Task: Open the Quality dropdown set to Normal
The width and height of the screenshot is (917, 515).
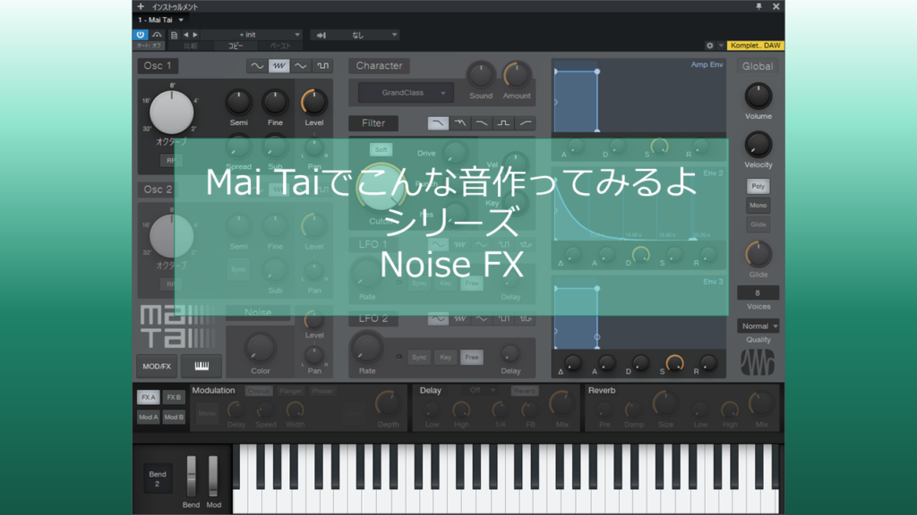Action: 758,325
